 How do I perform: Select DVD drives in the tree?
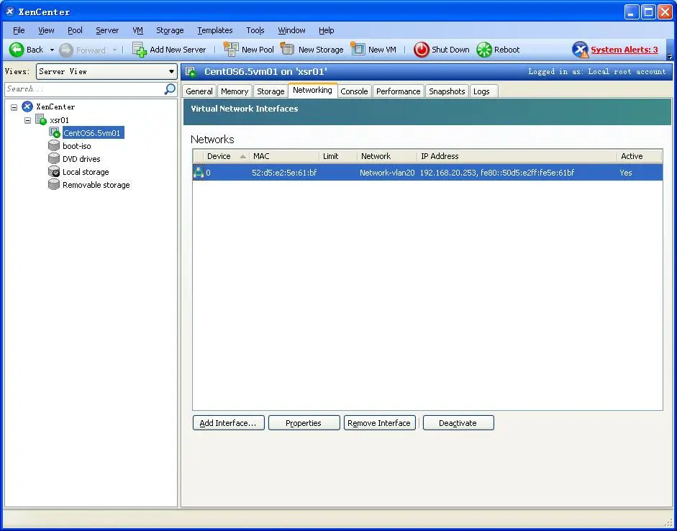(81, 159)
